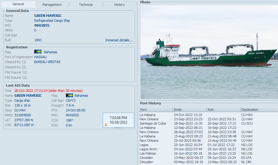This screenshot has width=278, height=165.
Task: Click exit time 01-Jul-2022 17:22
Action: [x=221, y=145]
